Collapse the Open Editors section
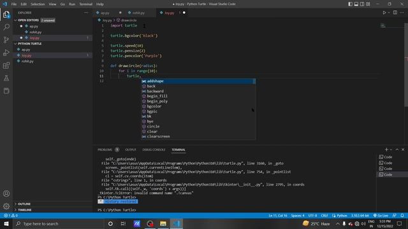Image resolution: width=408 pixels, height=229 pixels. coord(28,20)
